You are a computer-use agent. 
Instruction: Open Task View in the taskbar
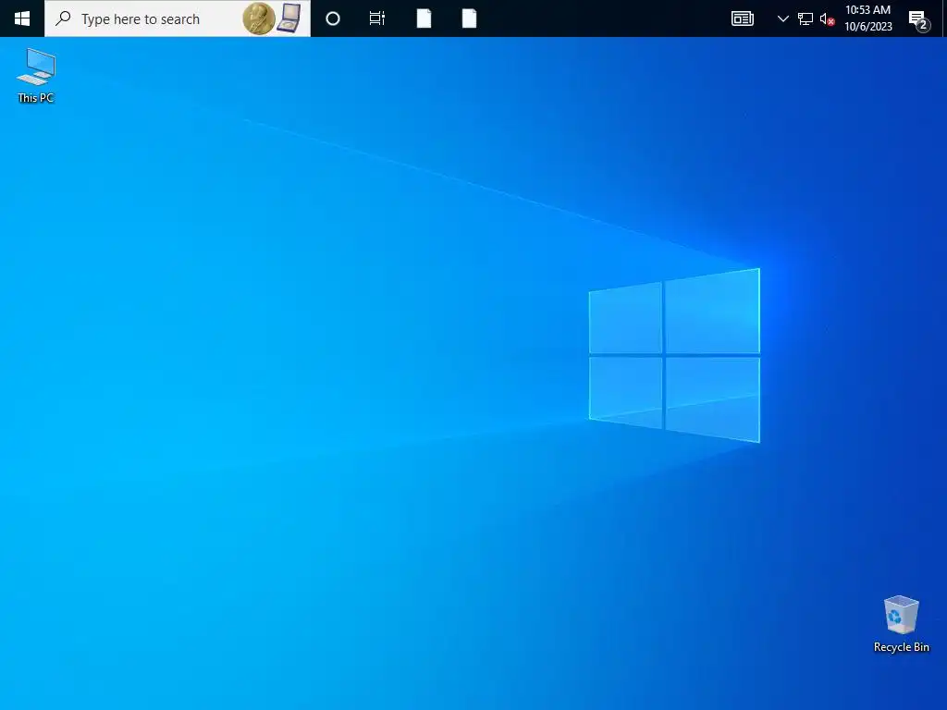pyautogui.click(x=377, y=18)
